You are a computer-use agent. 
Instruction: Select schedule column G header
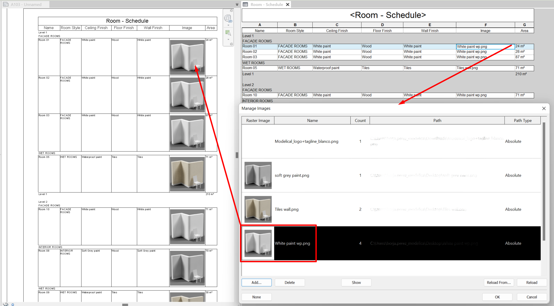click(524, 25)
